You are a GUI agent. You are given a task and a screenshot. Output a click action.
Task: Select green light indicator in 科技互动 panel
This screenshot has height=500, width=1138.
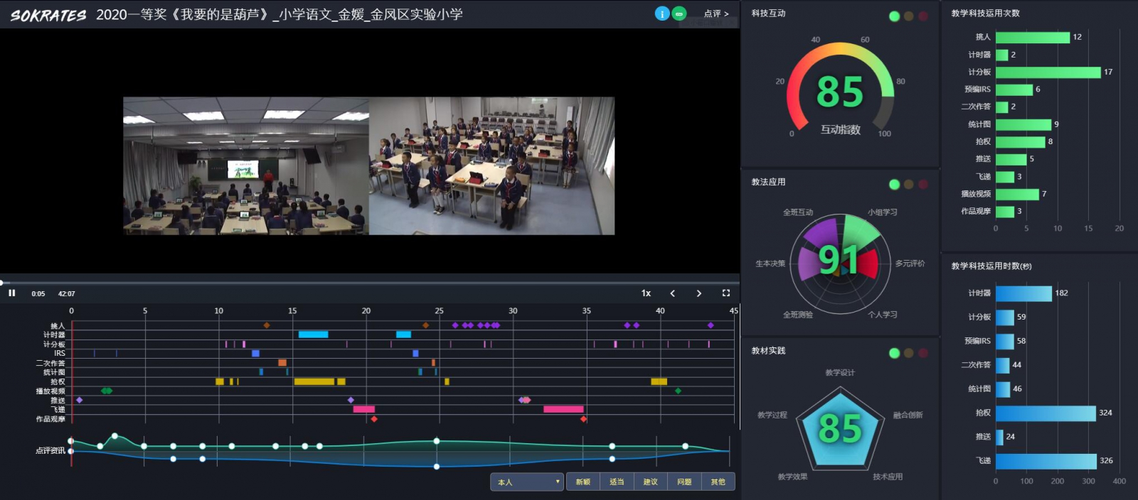(x=894, y=16)
